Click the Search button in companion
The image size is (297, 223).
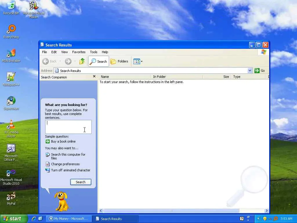tap(81, 182)
